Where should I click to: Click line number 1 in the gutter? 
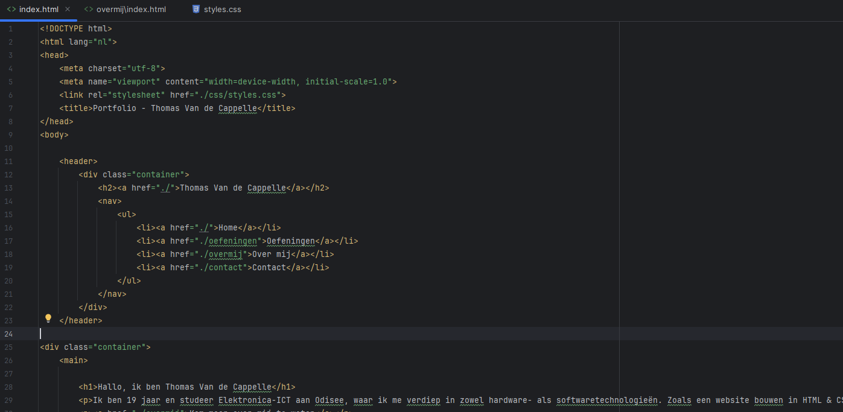tap(10, 28)
